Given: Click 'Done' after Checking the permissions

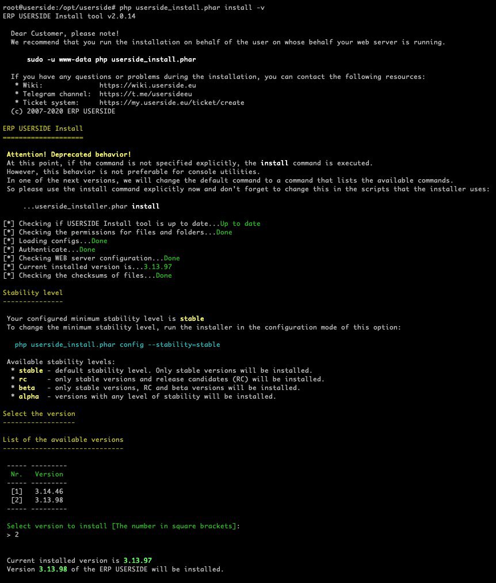Looking at the screenshot, I should point(224,232).
